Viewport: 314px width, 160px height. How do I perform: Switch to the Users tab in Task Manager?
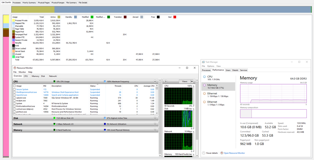pos(228,70)
